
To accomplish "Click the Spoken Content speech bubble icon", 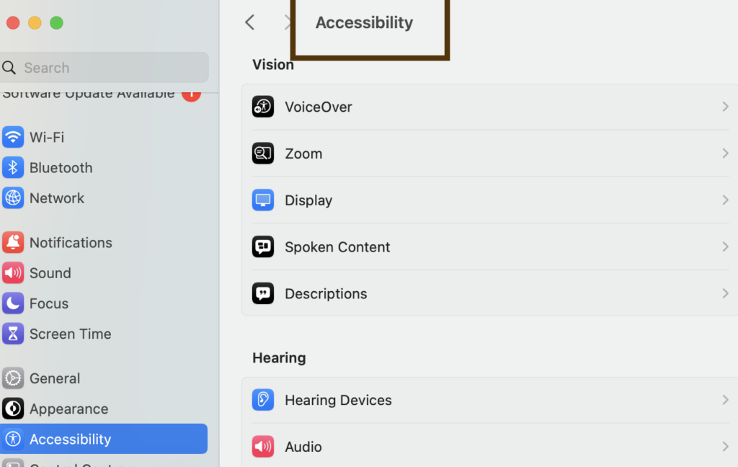I will pyautogui.click(x=263, y=246).
